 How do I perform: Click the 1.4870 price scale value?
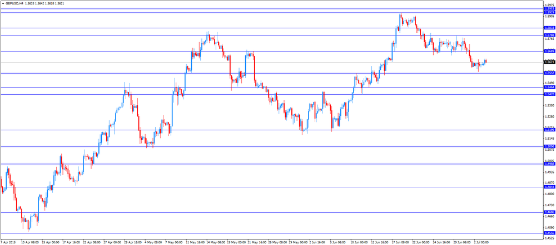click(x=550, y=183)
